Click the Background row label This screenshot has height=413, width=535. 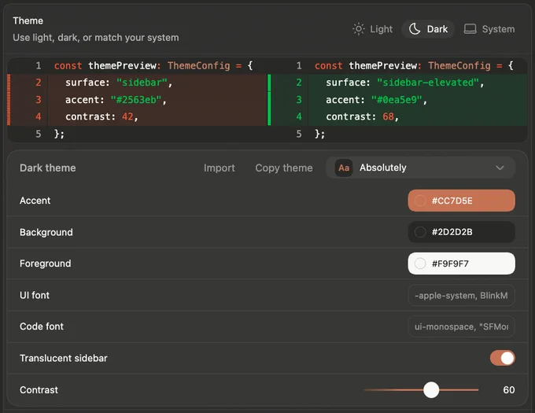[x=46, y=232]
